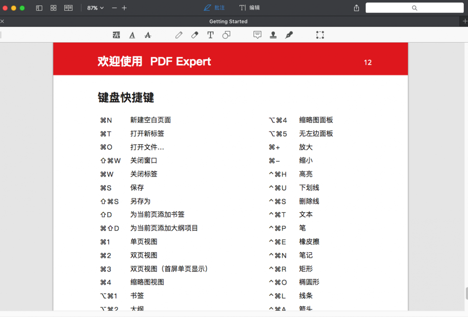Screen dimensions: 468x317
Task: Click the text 新建空白页面
Action: pos(150,120)
